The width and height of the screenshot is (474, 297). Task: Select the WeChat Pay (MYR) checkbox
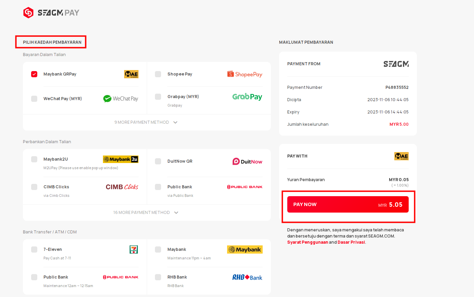(34, 99)
